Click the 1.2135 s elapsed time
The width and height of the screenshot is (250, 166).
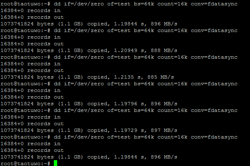click(x=127, y=77)
